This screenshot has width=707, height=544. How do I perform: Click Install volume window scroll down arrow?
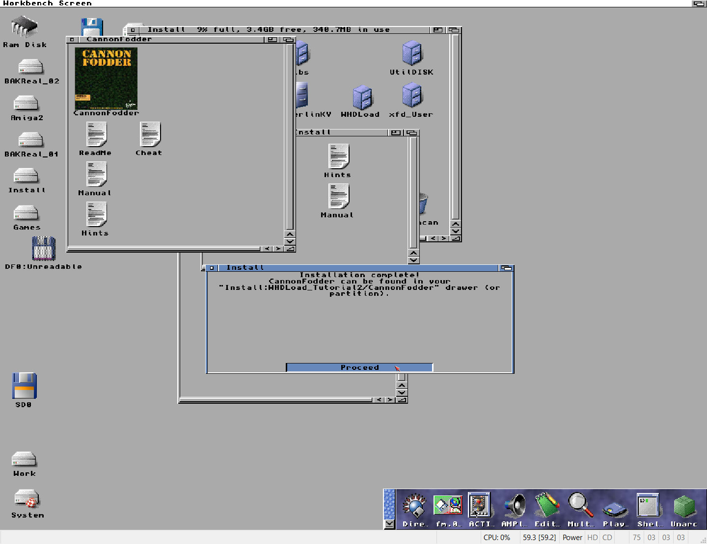click(456, 231)
